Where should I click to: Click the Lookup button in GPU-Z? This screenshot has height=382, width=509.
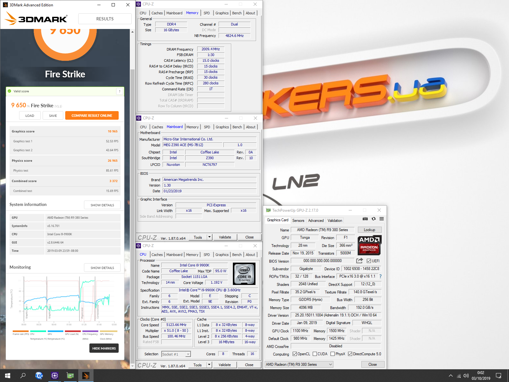click(x=369, y=230)
